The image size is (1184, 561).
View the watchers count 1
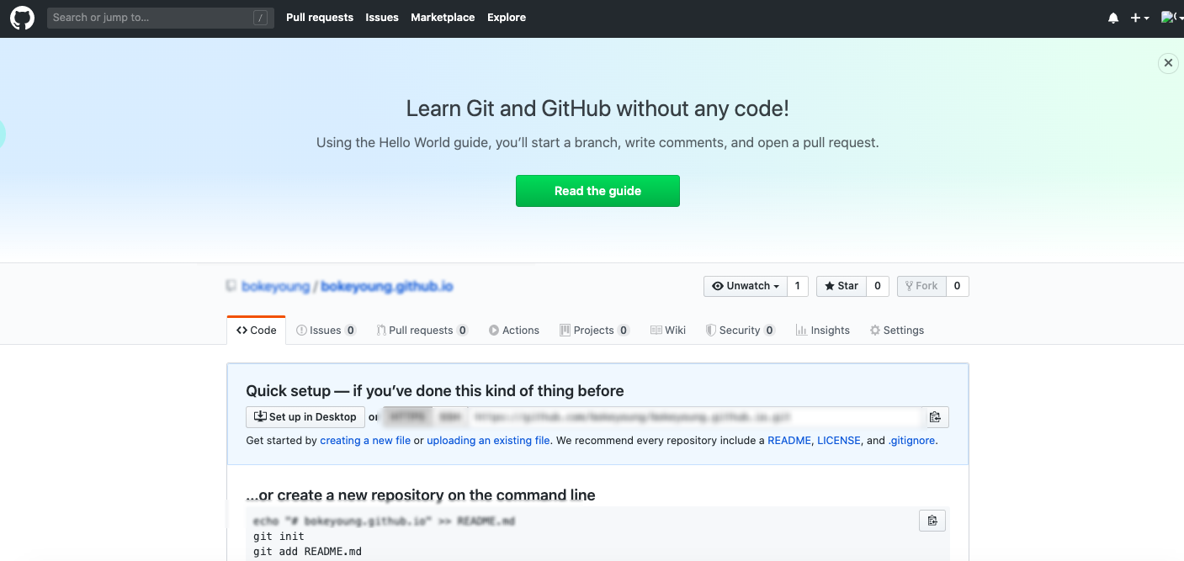[798, 286]
